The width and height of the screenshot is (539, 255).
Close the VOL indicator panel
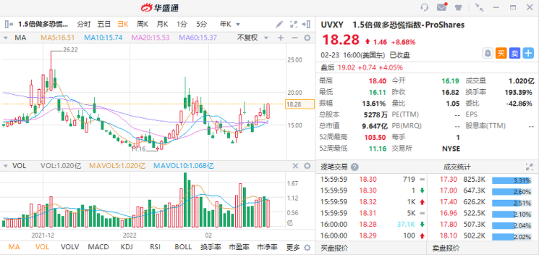pos(295,166)
